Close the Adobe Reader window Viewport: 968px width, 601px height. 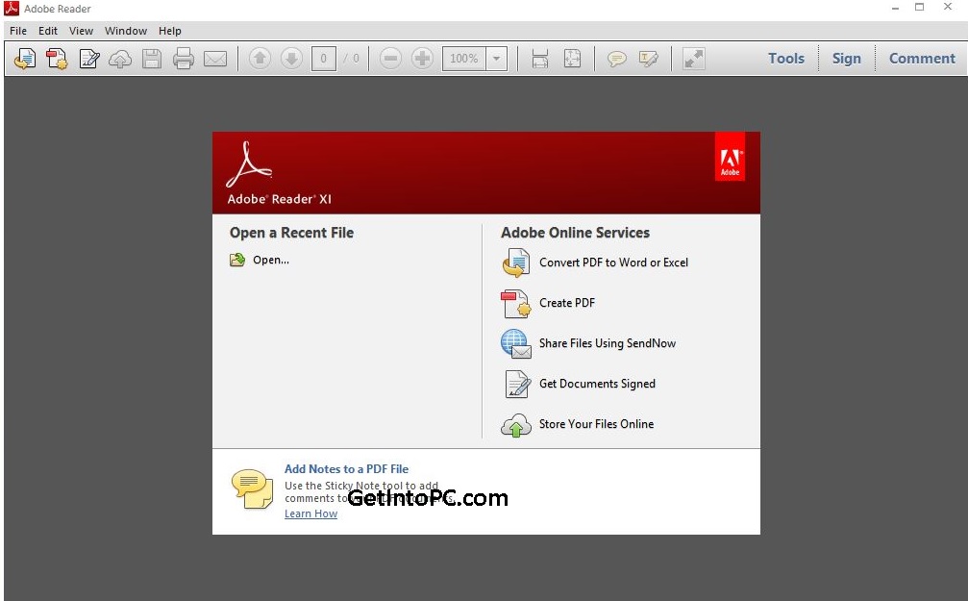coord(948,8)
